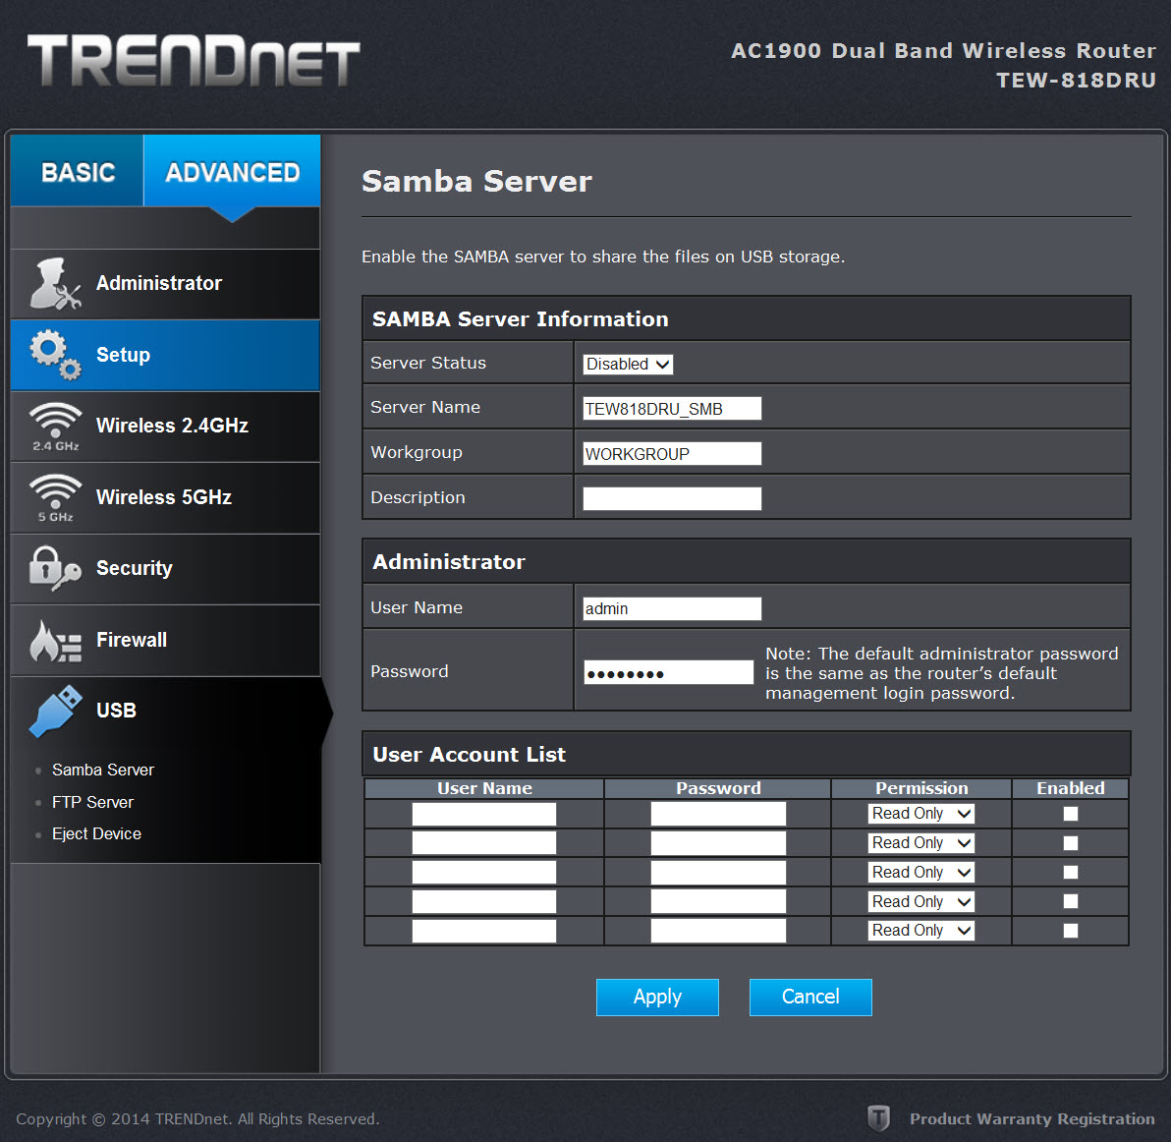Screen dimensions: 1171x1142
Task: Click the Administrator User Name field
Action: [x=671, y=608]
